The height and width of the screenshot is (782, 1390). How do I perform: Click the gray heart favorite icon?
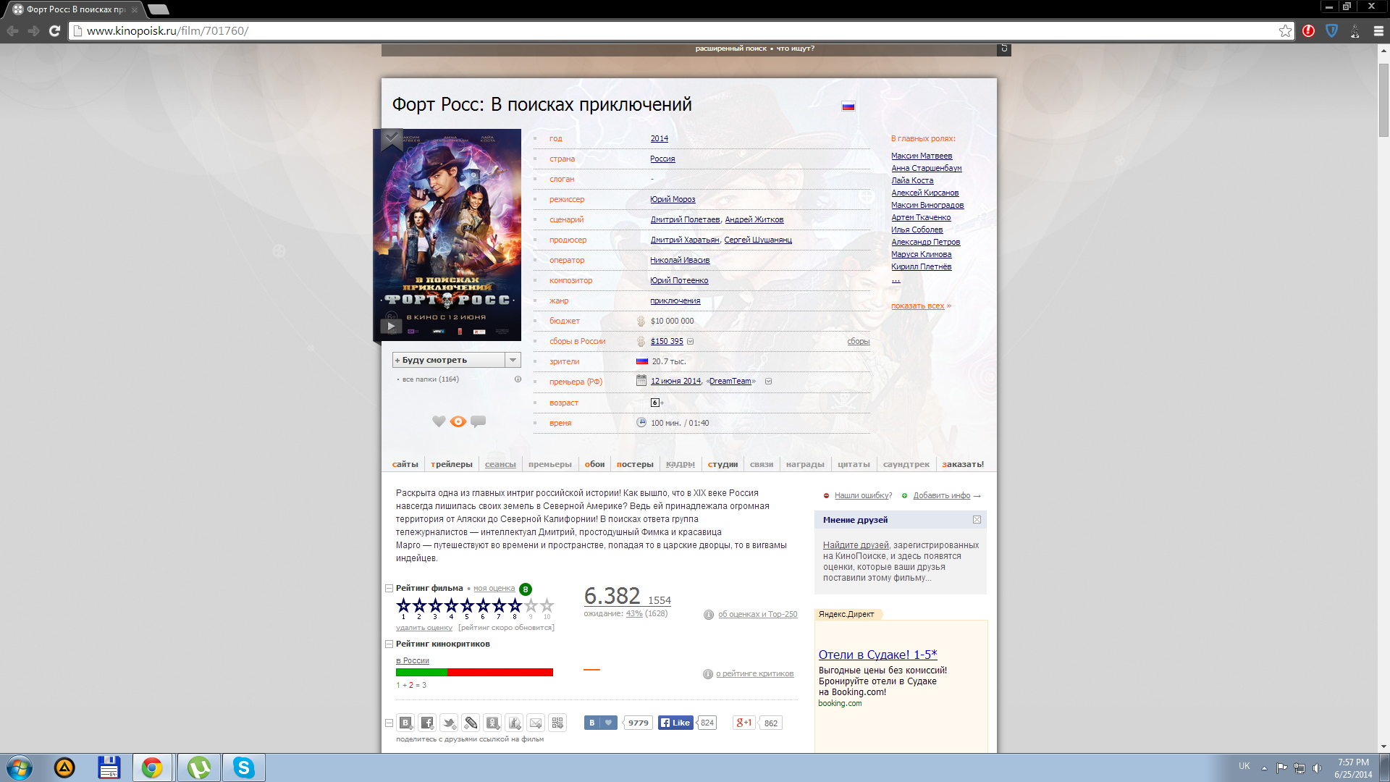coord(439,421)
